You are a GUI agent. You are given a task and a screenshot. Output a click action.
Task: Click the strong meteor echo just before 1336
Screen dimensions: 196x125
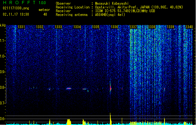point(110,88)
